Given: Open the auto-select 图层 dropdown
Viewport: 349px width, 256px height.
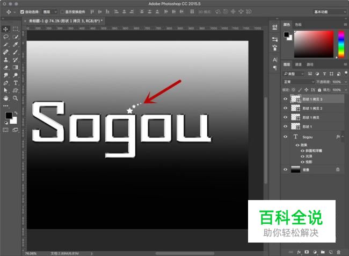Looking at the screenshot, I should point(50,12).
